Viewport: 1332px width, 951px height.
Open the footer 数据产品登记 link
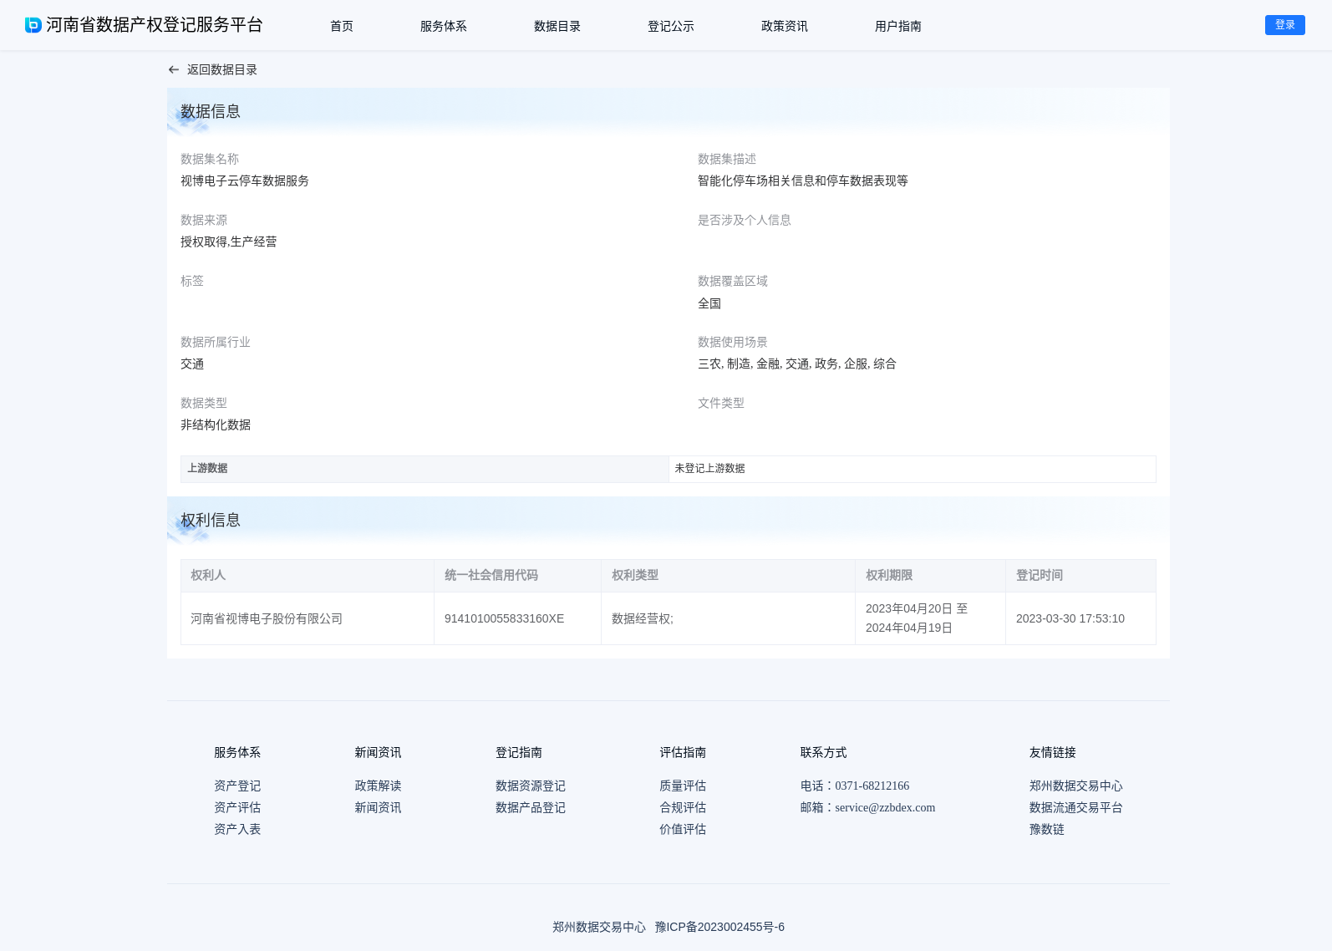pos(531,807)
